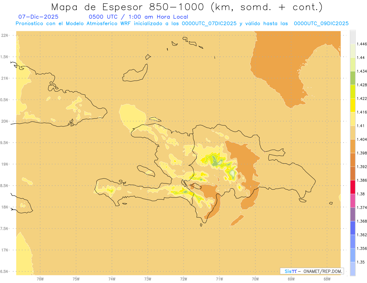Click the legend value 1.416
Viewport: 367px width, 283px height.
click(x=361, y=112)
